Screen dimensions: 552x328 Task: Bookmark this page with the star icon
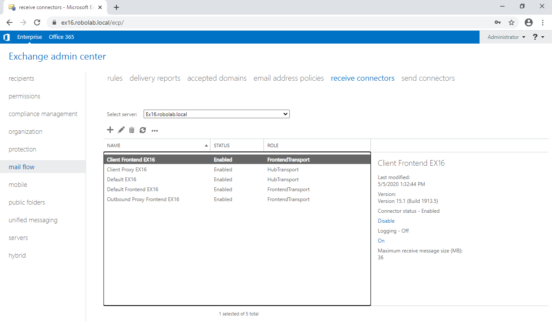(511, 22)
